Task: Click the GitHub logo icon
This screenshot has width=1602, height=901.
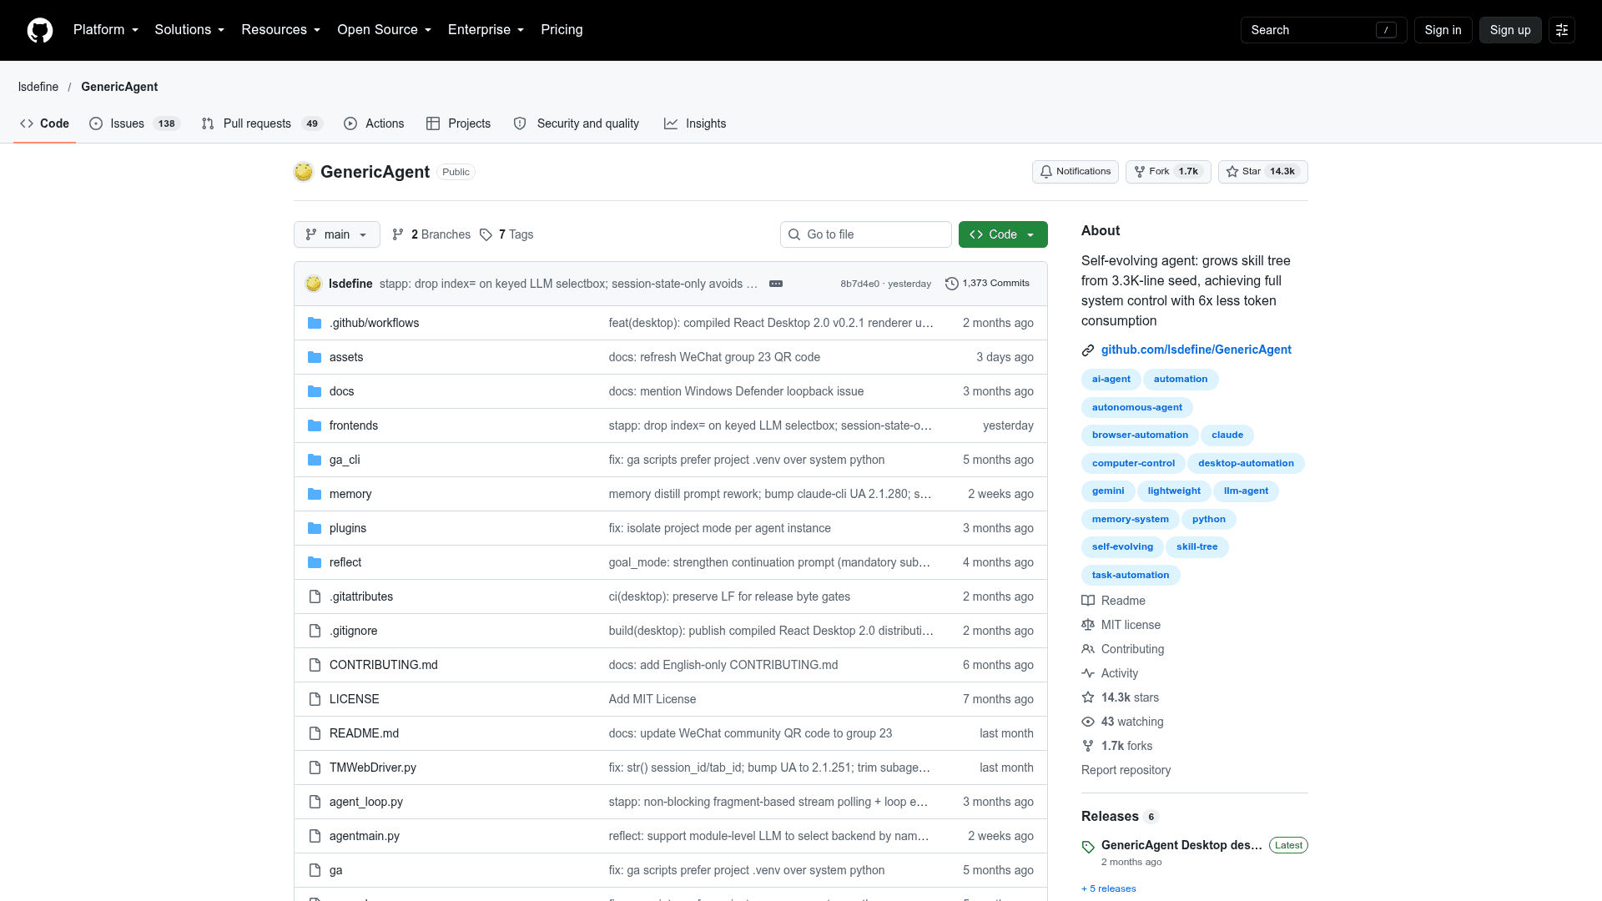Action: 40,30
